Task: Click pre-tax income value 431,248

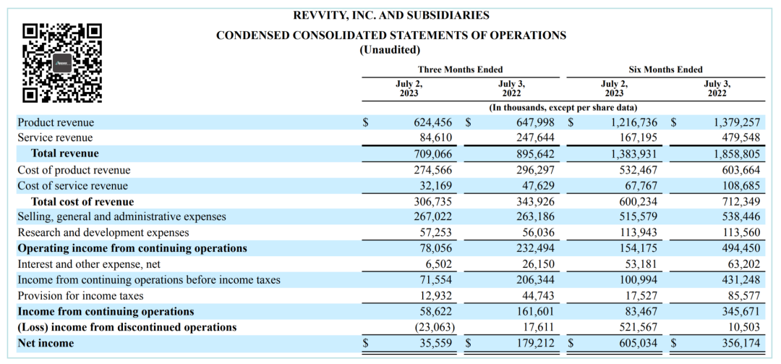Action: click(x=741, y=280)
